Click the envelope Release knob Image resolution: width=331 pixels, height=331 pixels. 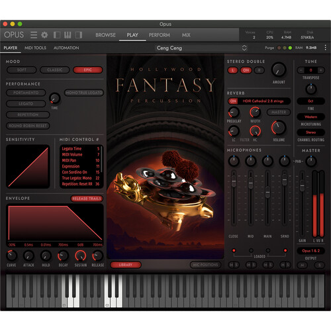click(97, 256)
